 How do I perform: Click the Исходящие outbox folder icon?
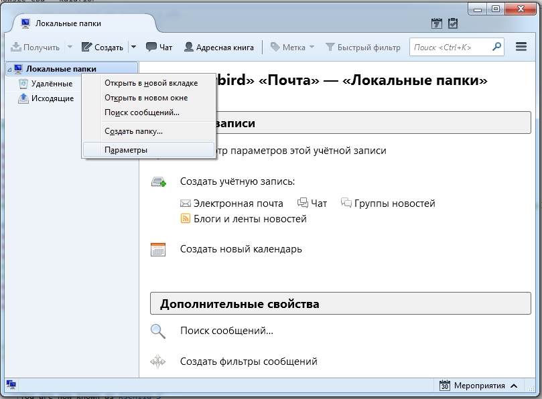23,98
